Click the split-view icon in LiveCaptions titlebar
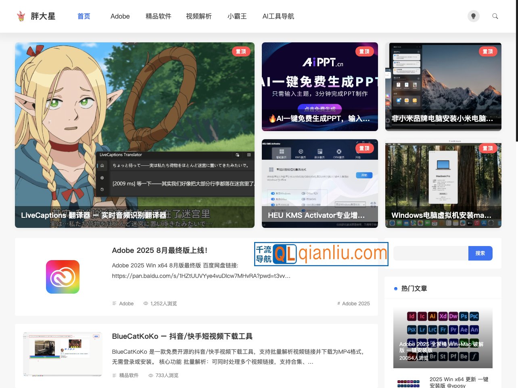The width and height of the screenshot is (518, 388). click(249, 155)
